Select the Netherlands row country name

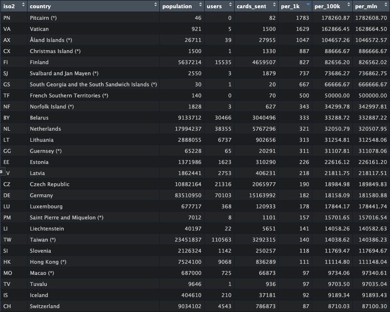click(45, 129)
